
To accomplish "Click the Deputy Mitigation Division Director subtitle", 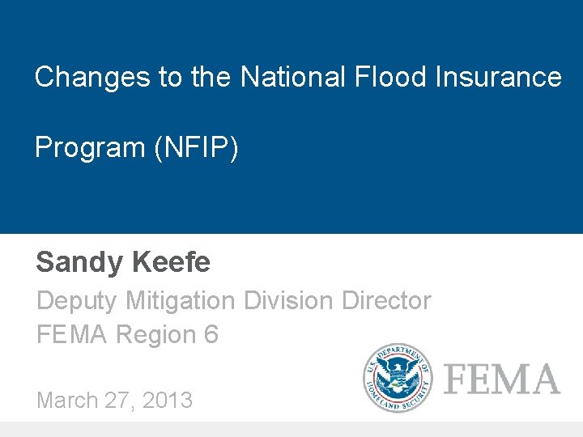I will [x=233, y=300].
